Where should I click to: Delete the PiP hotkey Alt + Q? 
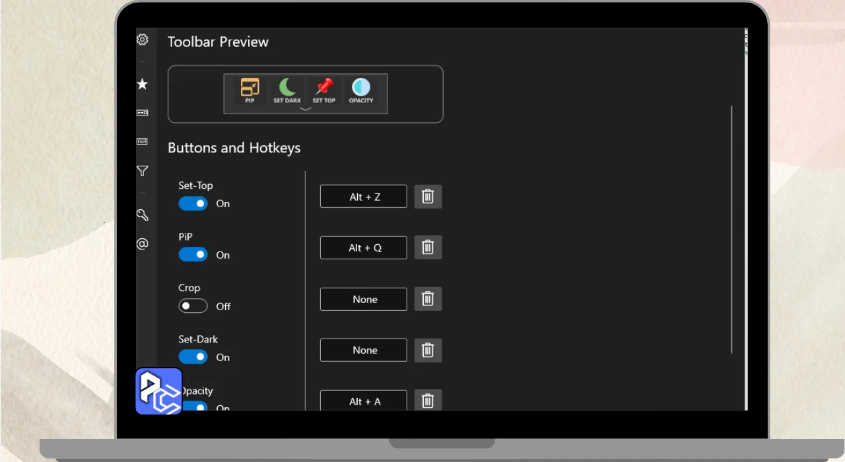click(428, 247)
